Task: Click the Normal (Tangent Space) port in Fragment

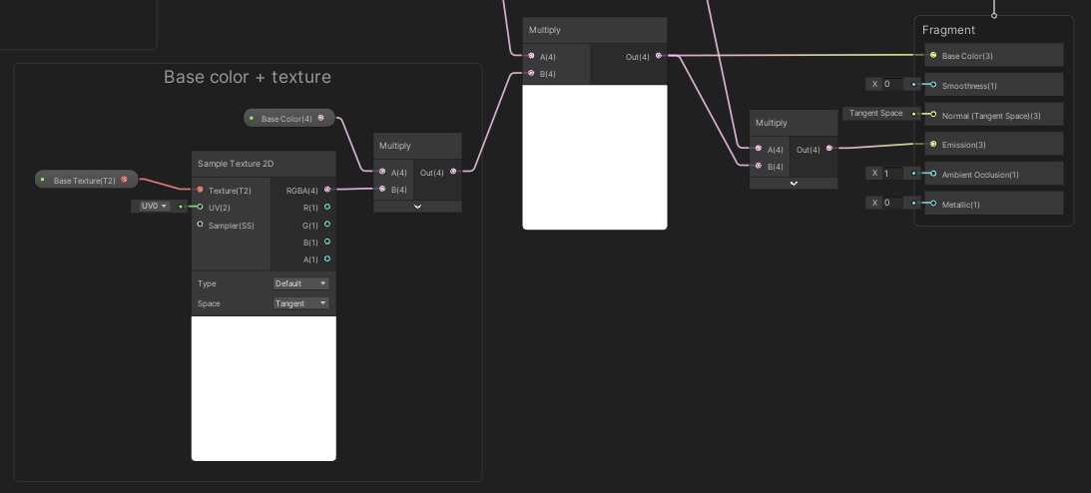Action: tap(933, 115)
